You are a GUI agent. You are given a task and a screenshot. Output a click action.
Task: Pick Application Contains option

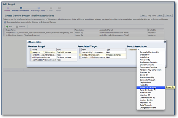click(151, 62)
